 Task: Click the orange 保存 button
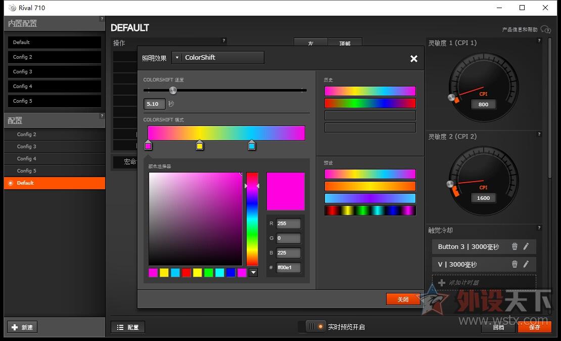[x=535, y=327]
